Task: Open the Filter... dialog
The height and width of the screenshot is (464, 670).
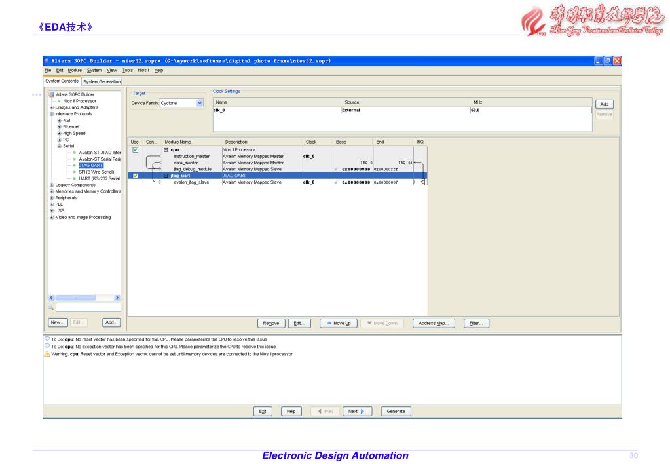Action: tap(476, 324)
